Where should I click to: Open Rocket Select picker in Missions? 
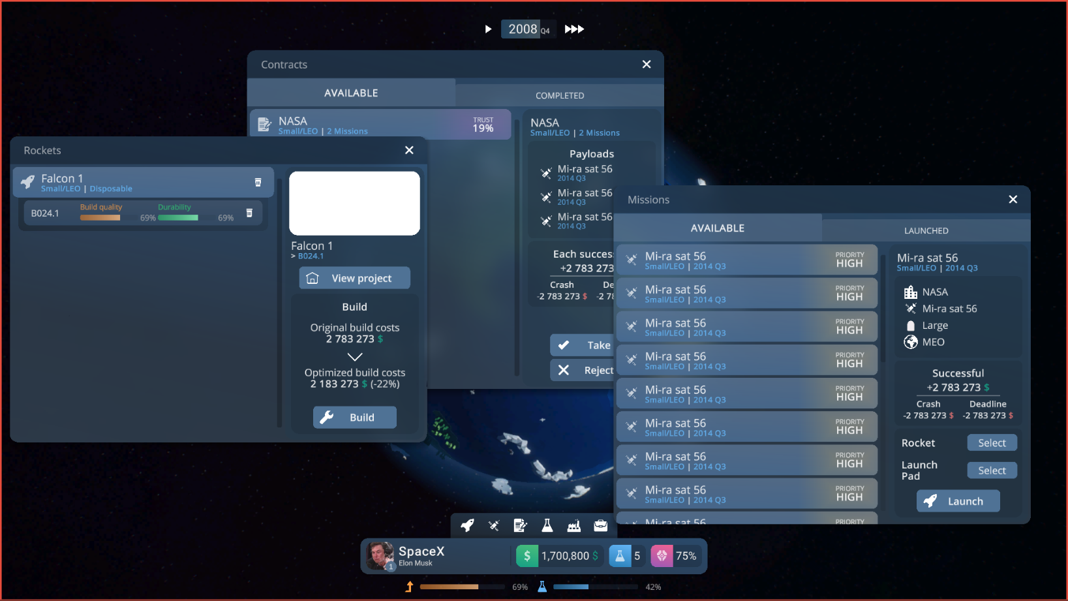(991, 443)
